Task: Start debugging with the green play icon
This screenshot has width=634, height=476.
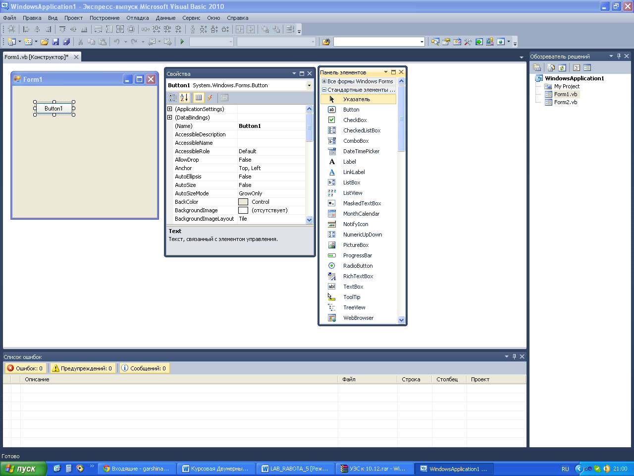Action: (182, 42)
